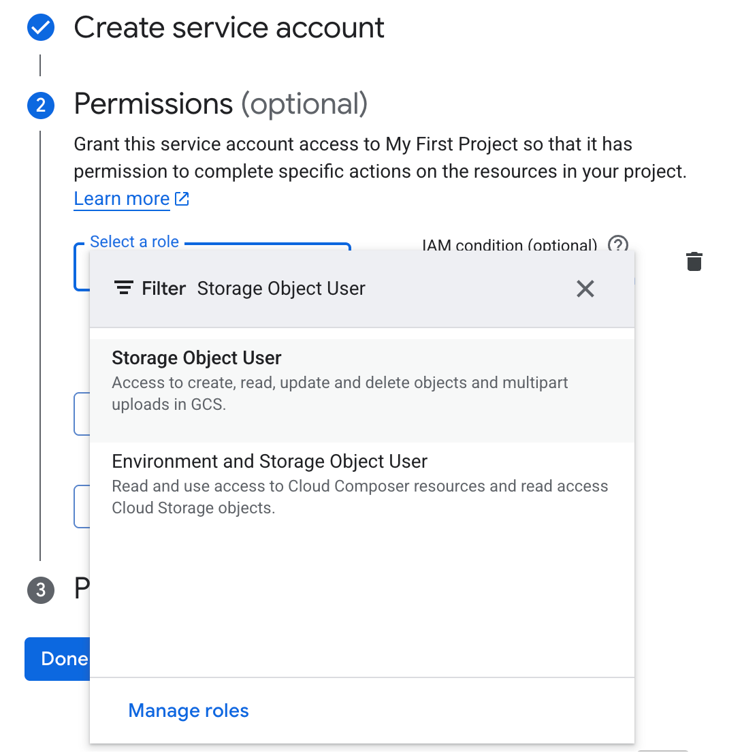Click the Storage Object User role description
Viewport: 742px width, 753px height.
coord(339,394)
